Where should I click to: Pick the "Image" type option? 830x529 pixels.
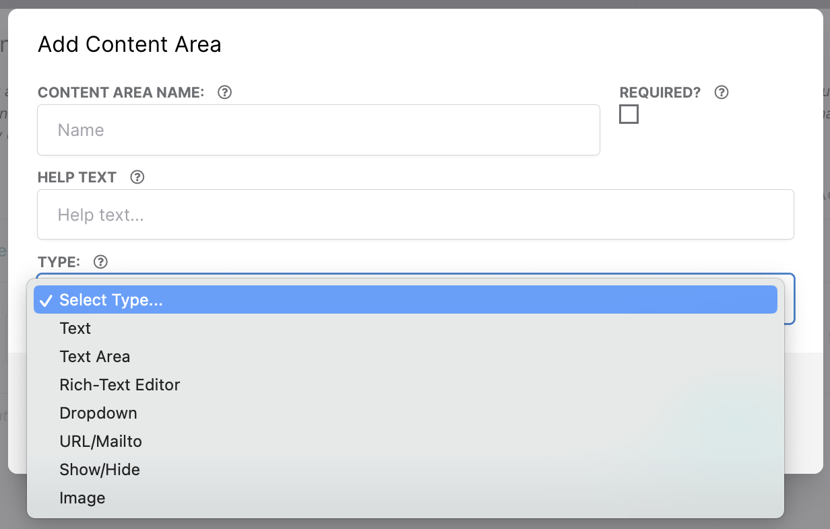pyautogui.click(x=82, y=498)
